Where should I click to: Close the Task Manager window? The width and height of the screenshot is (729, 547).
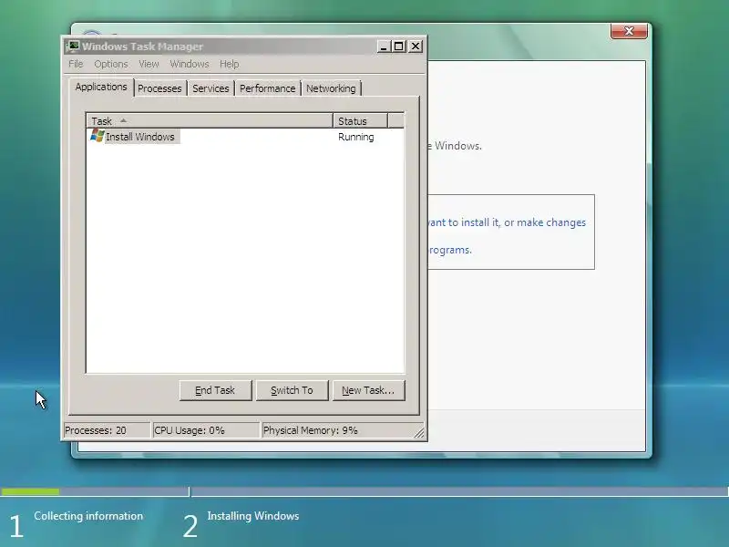coord(416,46)
